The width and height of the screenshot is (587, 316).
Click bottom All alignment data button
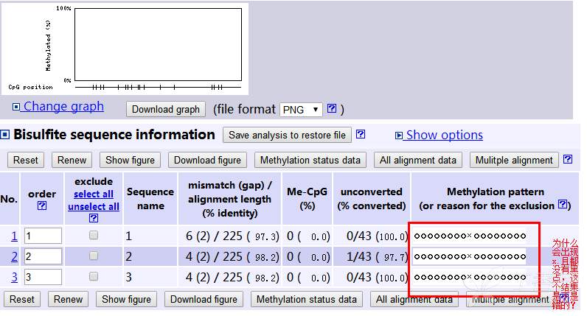(x=414, y=299)
